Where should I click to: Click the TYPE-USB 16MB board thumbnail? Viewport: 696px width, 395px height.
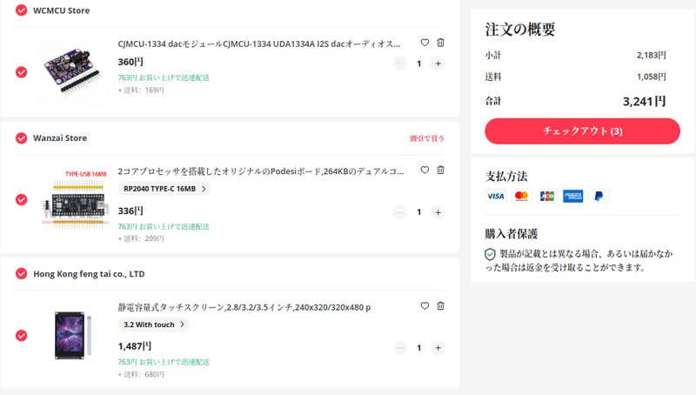point(74,200)
